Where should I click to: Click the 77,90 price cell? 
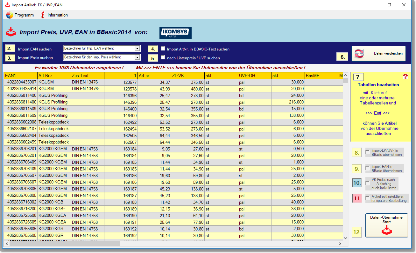pos(188,222)
